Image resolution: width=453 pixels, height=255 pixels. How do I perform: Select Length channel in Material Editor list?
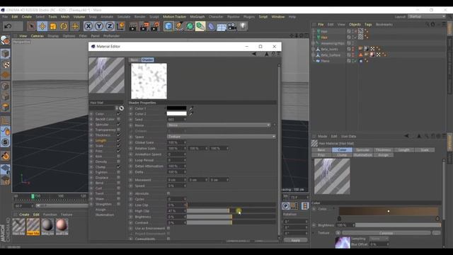101,140
